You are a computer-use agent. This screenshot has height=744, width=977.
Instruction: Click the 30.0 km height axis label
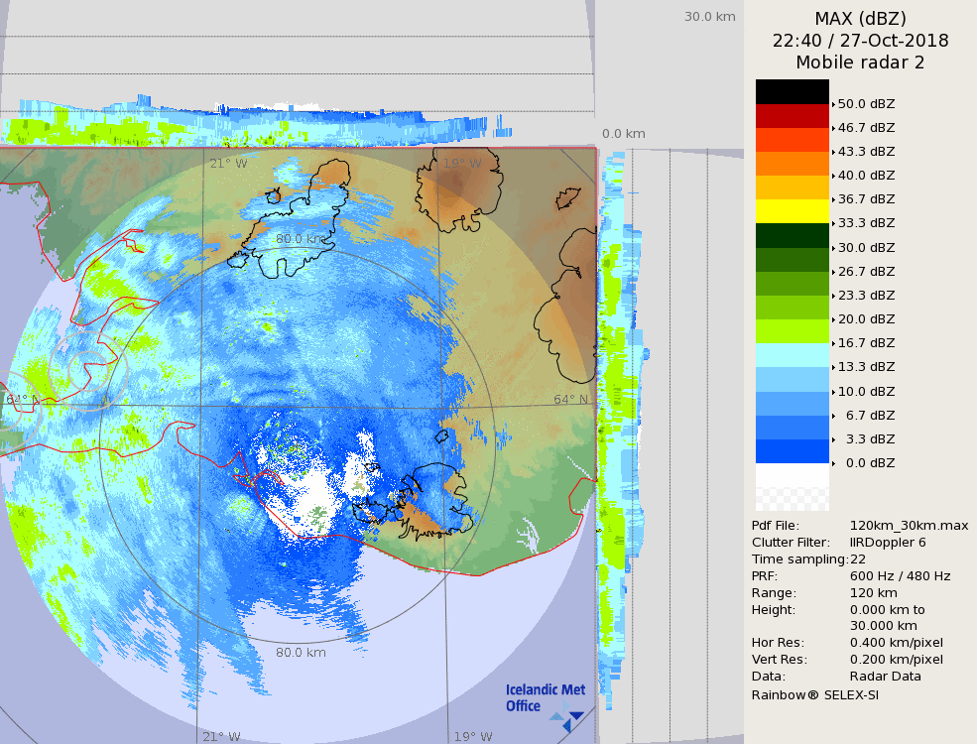tap(709, 17)
